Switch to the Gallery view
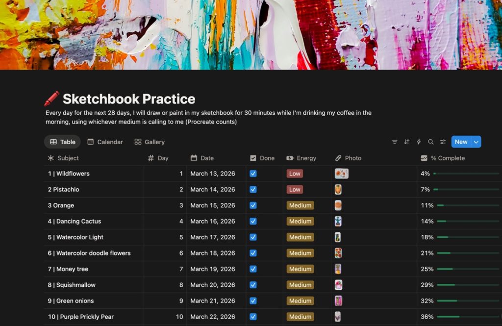 coord(149,142)
